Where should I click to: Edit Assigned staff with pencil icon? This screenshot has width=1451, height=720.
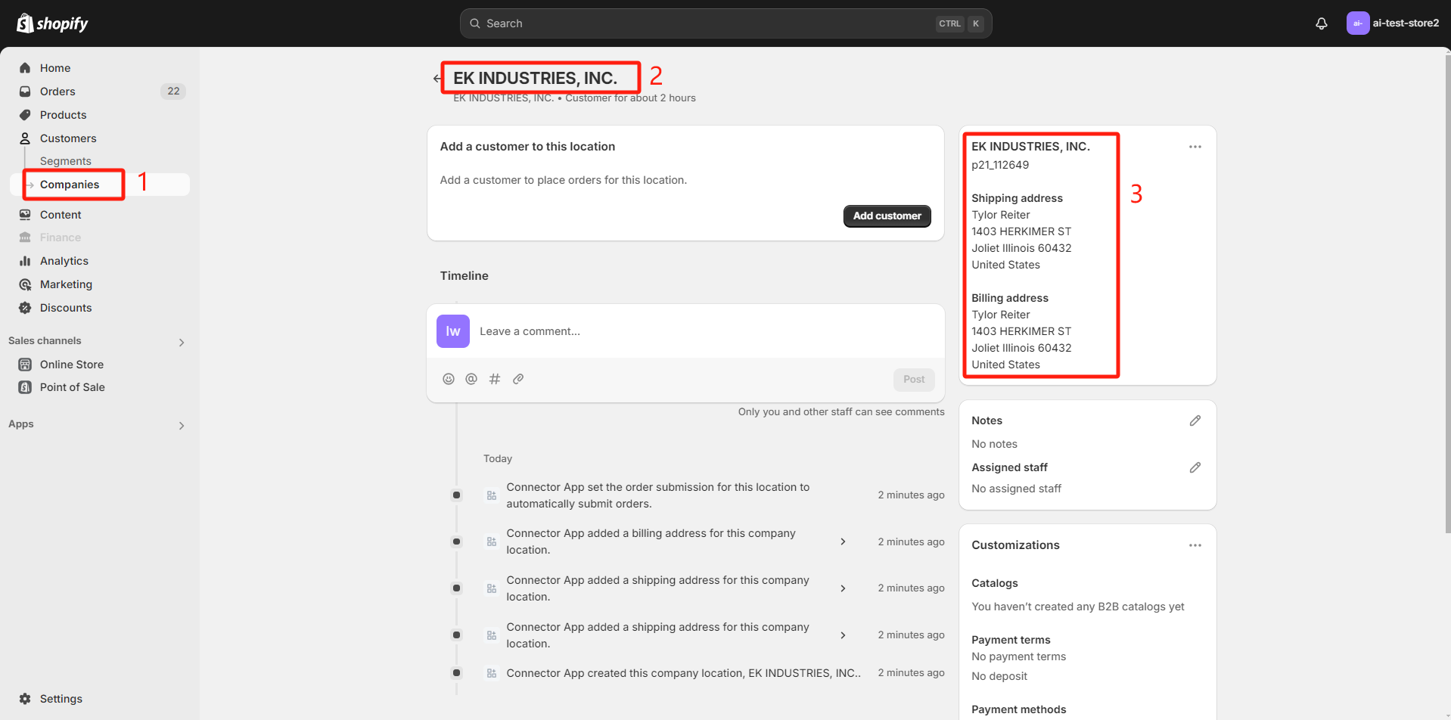point(1195,467)
